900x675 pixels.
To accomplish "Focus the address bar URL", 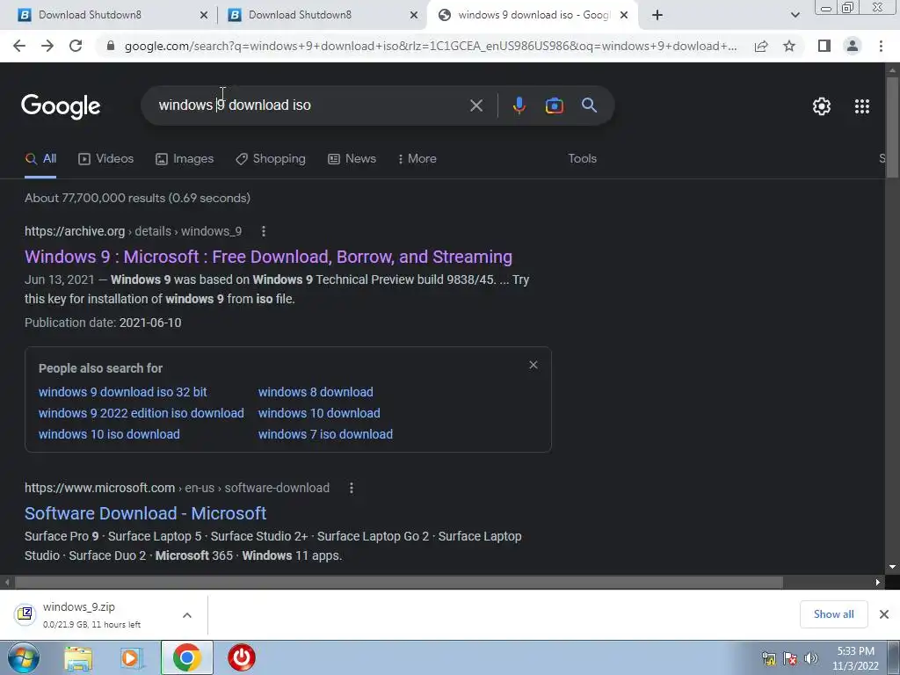I will point(431,46).
